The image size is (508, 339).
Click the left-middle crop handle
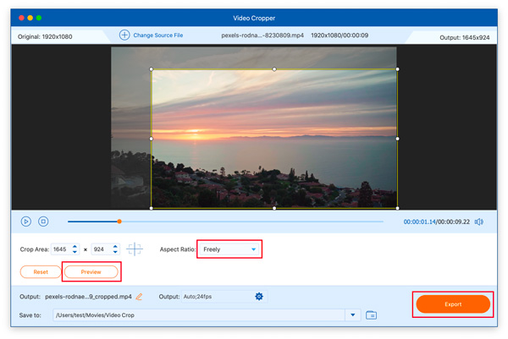(152, 139)
